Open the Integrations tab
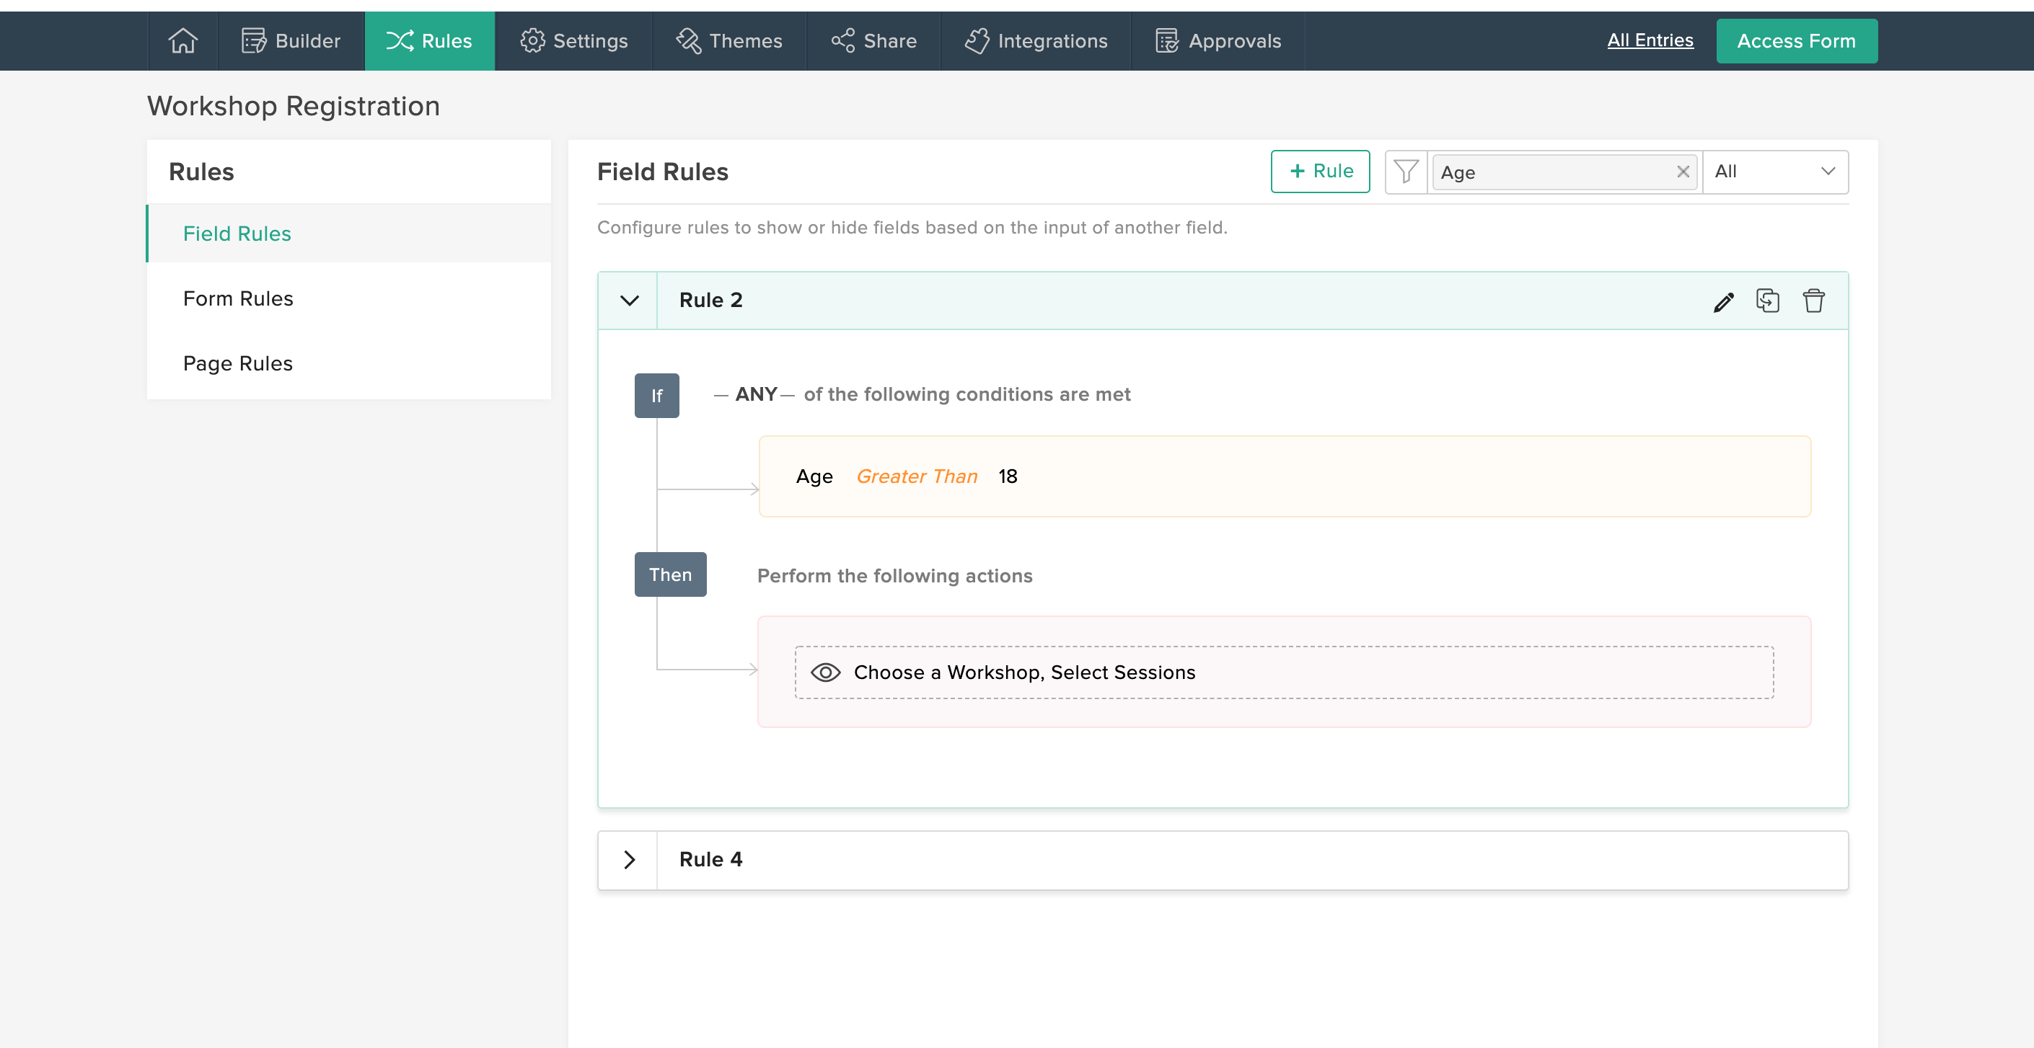The width and height of the screenshot is (2034, 1048). 1036,40
